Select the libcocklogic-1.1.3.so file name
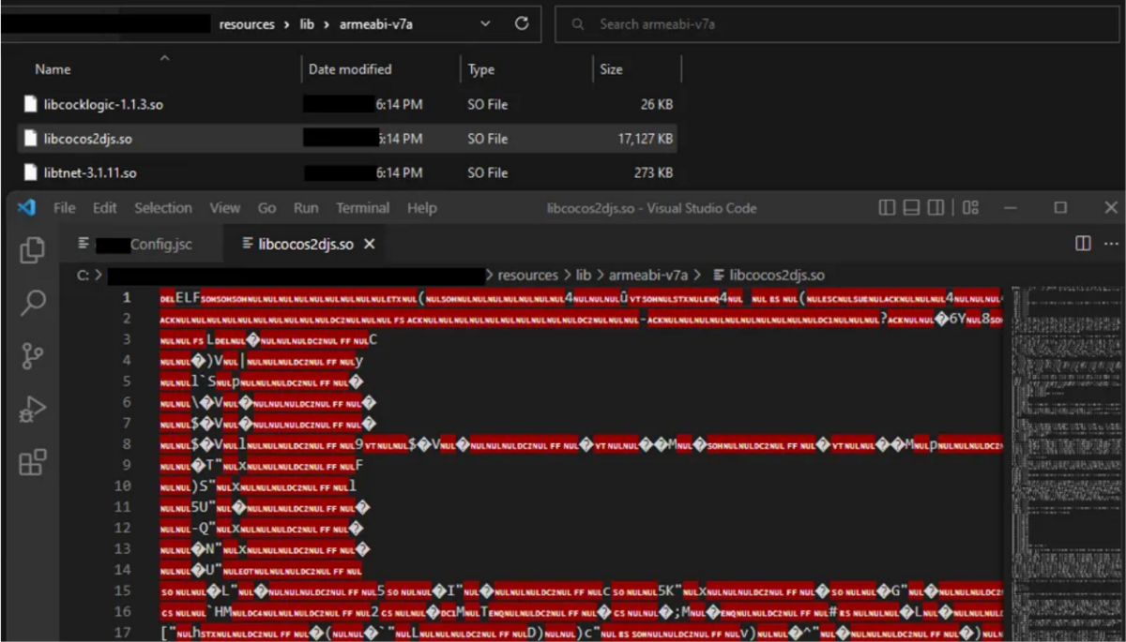The width and height of the screenshot is (1126, 642). tap(103, 104)
